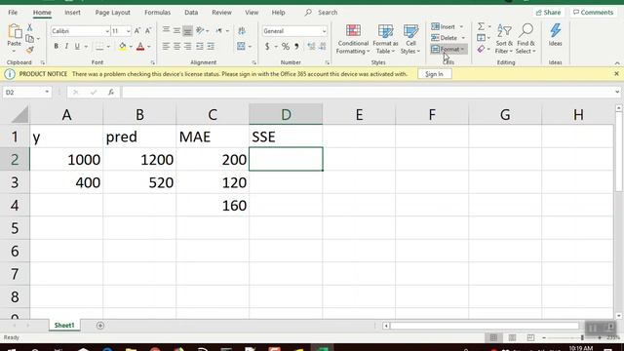Click Insert cells in the ribbon
The image size is (624, 351).
click(444, 26)
